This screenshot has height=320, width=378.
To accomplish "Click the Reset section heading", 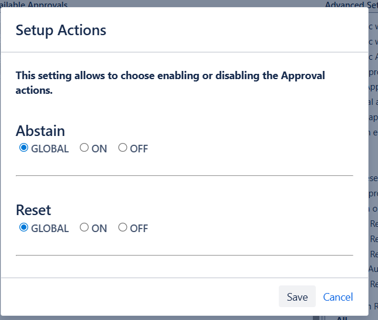I will pyautogui.click(x=33, y=210).
